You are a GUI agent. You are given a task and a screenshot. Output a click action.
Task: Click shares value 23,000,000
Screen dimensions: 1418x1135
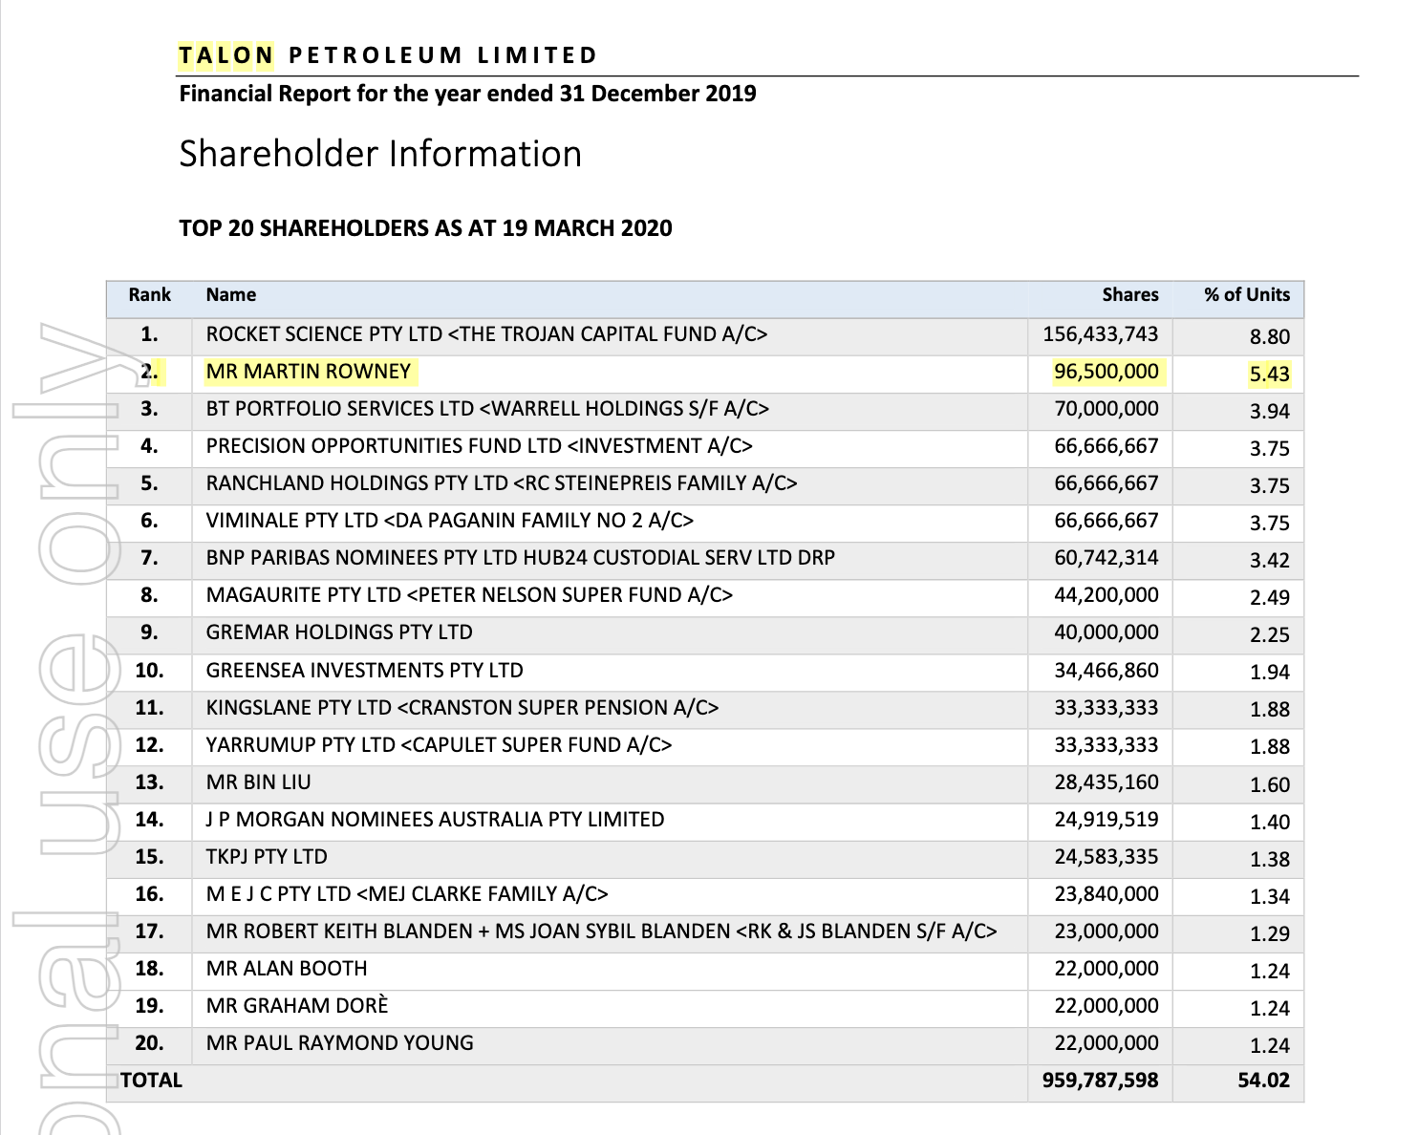click(x=1106, y=932)
